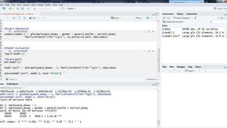Open the document settings gear dropdown
Viewport: 227px width, 128px height.
click(43, 18)
